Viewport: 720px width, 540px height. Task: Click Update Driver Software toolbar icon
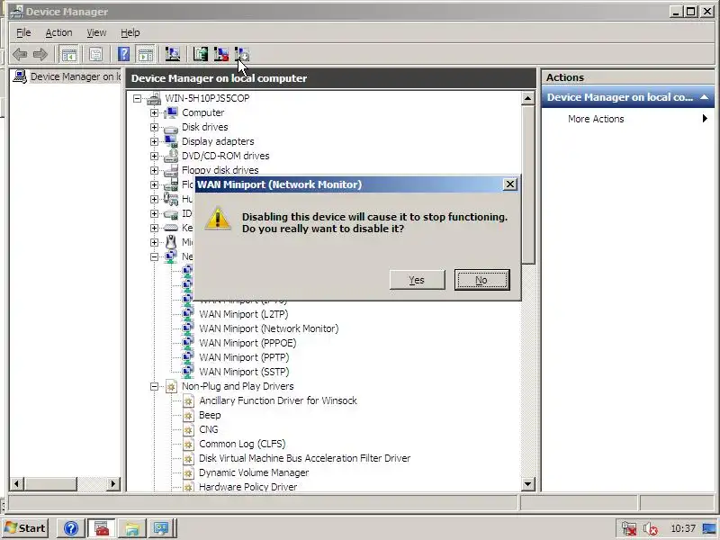point(200,55)
